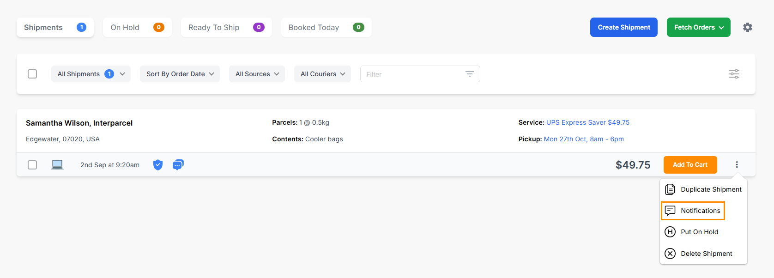Click the column options sliders icon

coord(734,74)
